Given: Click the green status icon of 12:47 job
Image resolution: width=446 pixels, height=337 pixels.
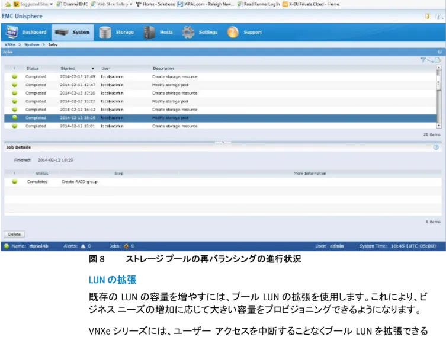Looking at the screenshot, I should (14, 85).
